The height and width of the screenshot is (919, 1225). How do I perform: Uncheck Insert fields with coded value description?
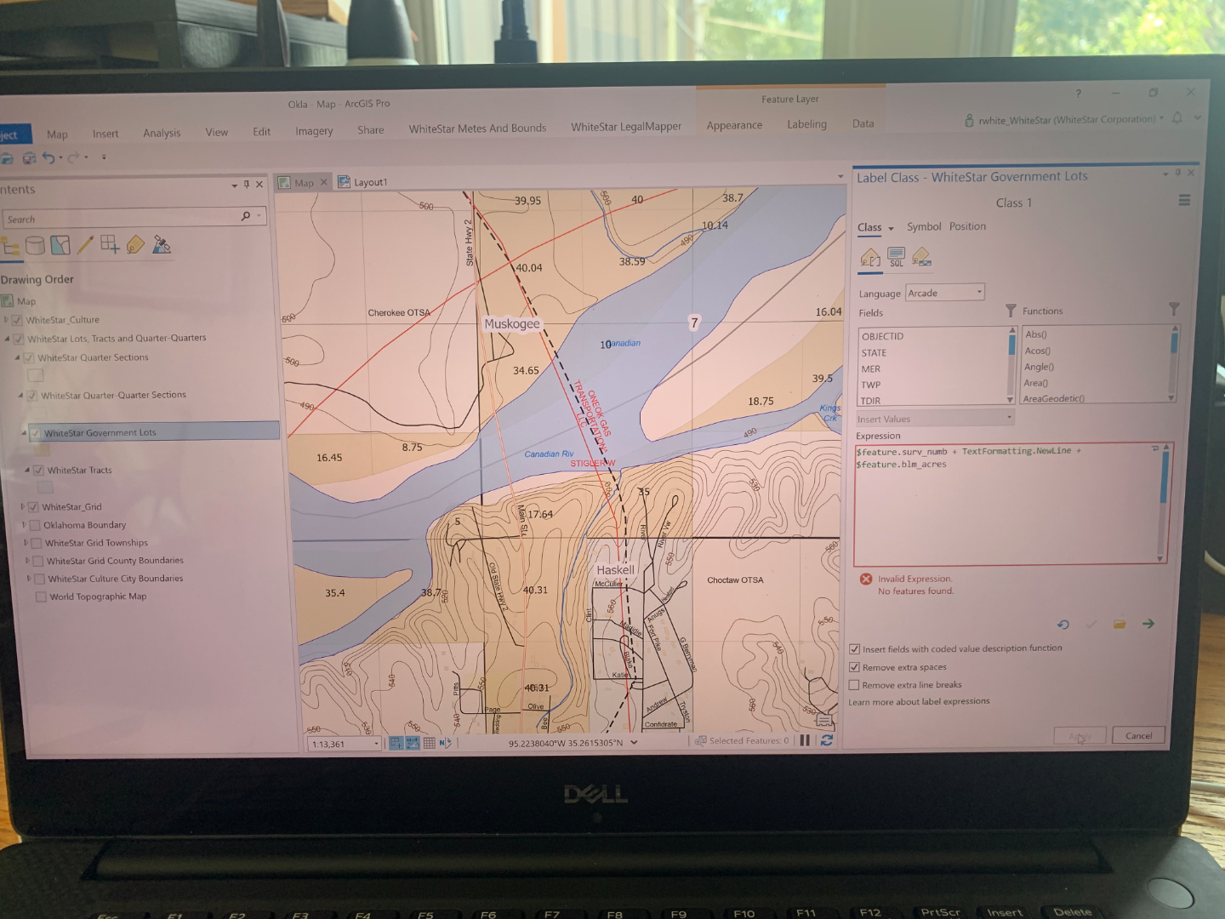tap(855, 649)
